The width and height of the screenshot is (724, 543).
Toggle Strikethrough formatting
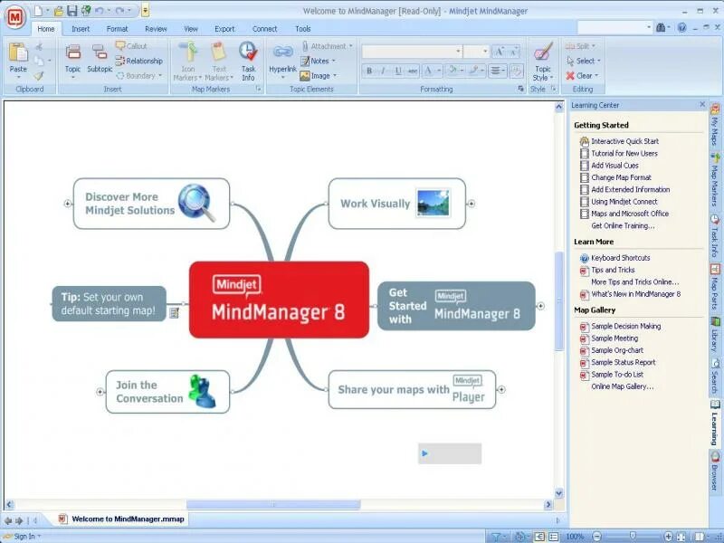(413, 71)
